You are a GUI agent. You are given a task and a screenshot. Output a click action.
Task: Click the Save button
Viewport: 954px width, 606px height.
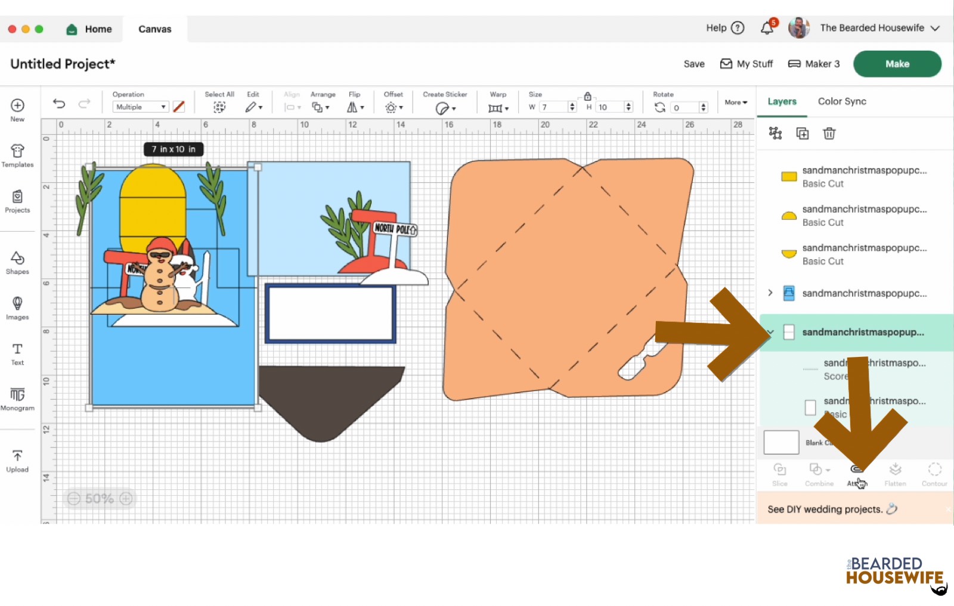pyautogui.click(x=694, y=64)
